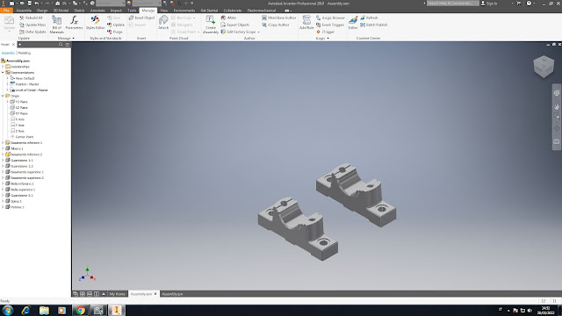Click the Pan hand tool in navigation bar
This screenshot has width=562, height=316.
(x=557, y=106)
